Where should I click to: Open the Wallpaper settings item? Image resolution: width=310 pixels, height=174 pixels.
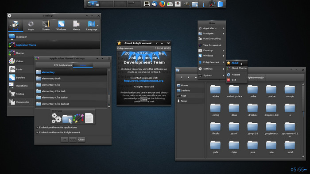[54, 37]
